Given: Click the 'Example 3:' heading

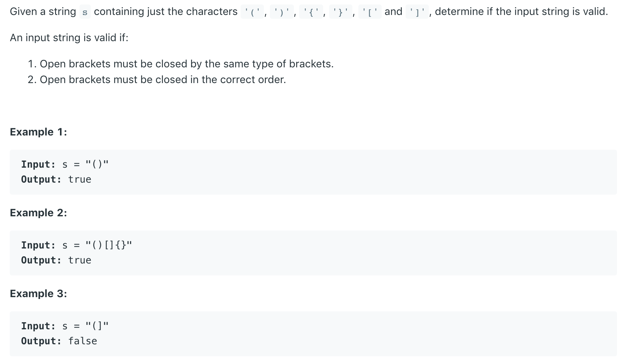Looking at the screenshot, I should pos(38,294).
